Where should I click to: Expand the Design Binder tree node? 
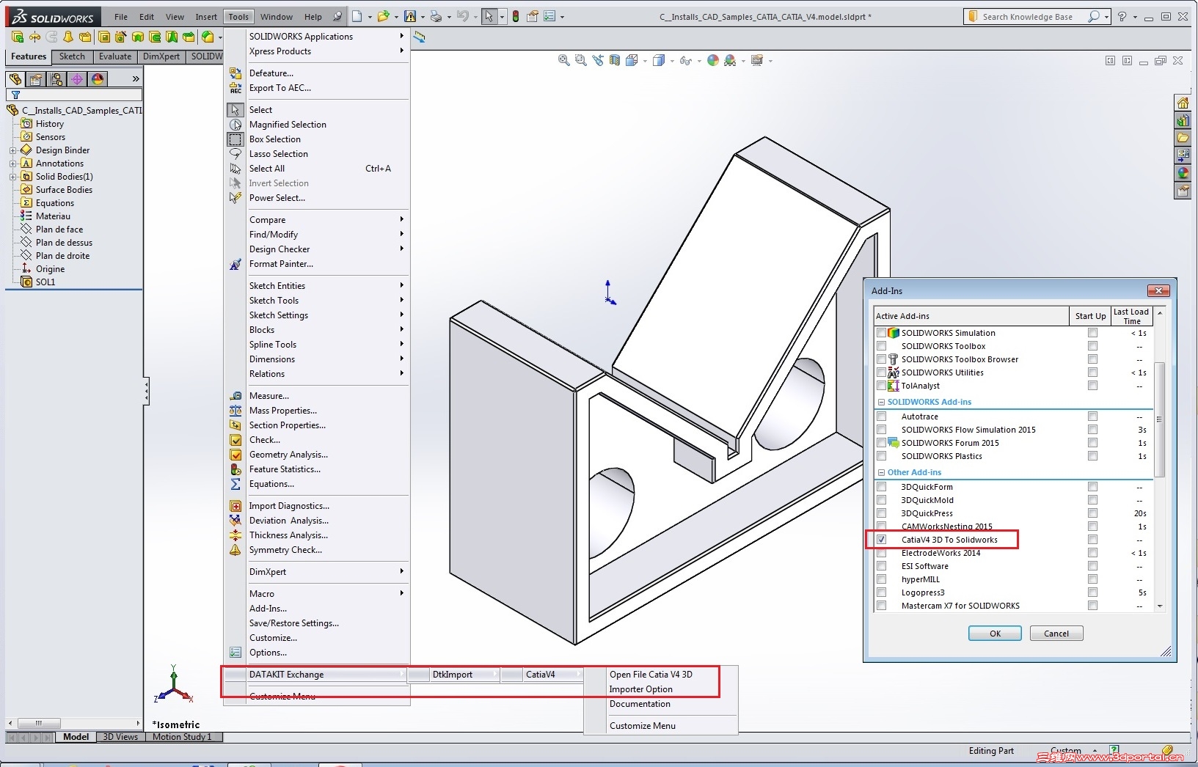coord(12,150)
